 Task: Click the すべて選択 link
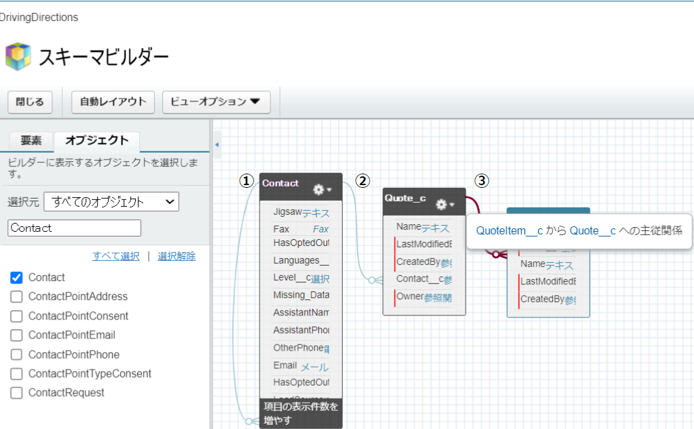click(x=116, y=256)
